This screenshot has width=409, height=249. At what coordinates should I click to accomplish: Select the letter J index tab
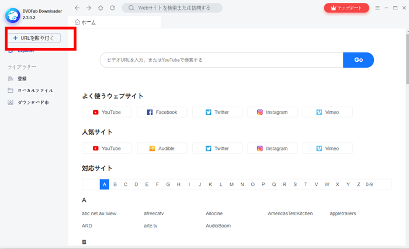[x=200, y=184]
